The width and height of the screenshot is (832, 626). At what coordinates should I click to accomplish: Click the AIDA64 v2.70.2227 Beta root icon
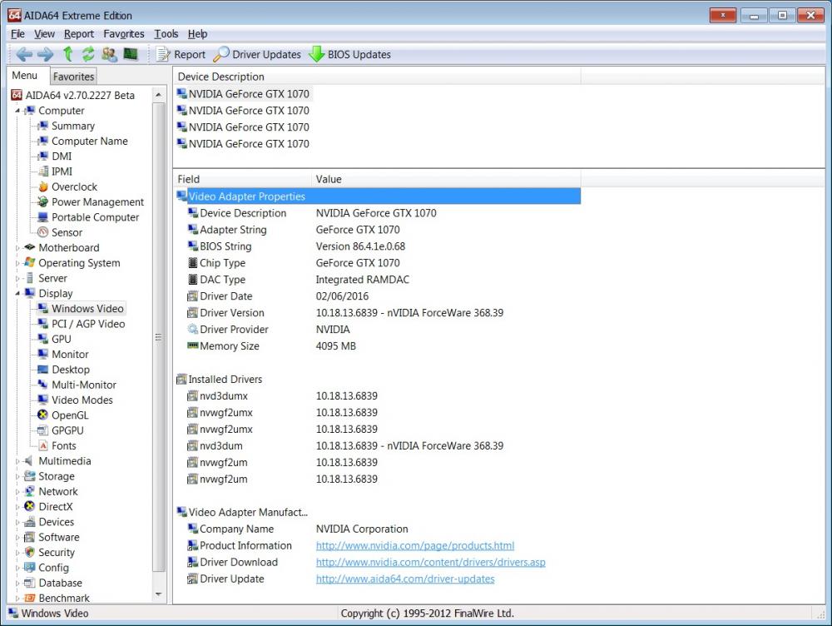pos(17,95)
